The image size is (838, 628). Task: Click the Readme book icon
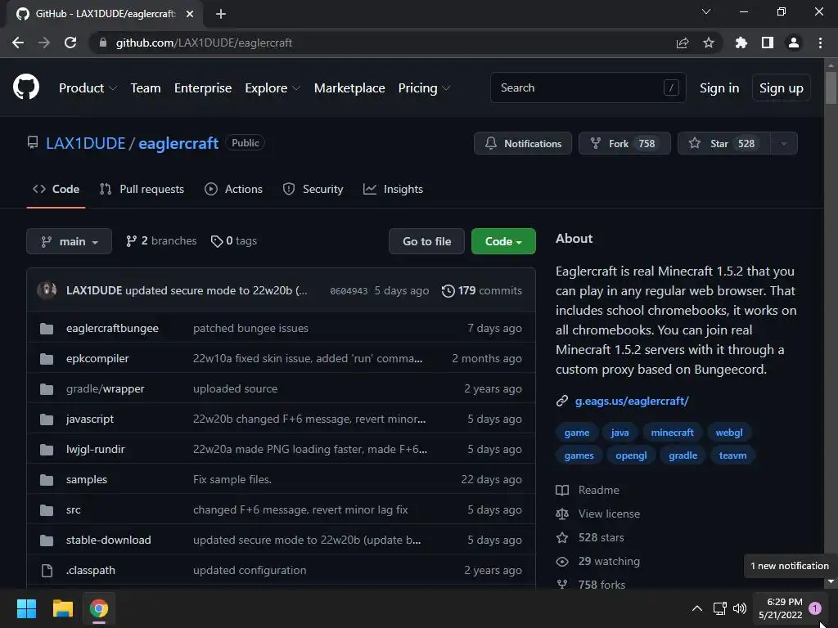pos(562,491)
